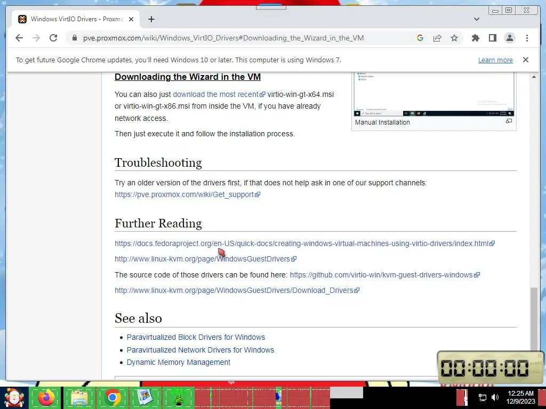Open linux-kvm.org WindowsGuestDrivers link

click(205, 259)
